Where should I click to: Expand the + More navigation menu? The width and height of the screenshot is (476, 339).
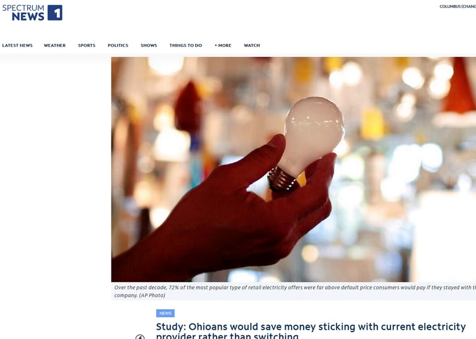tap(223, 45)
